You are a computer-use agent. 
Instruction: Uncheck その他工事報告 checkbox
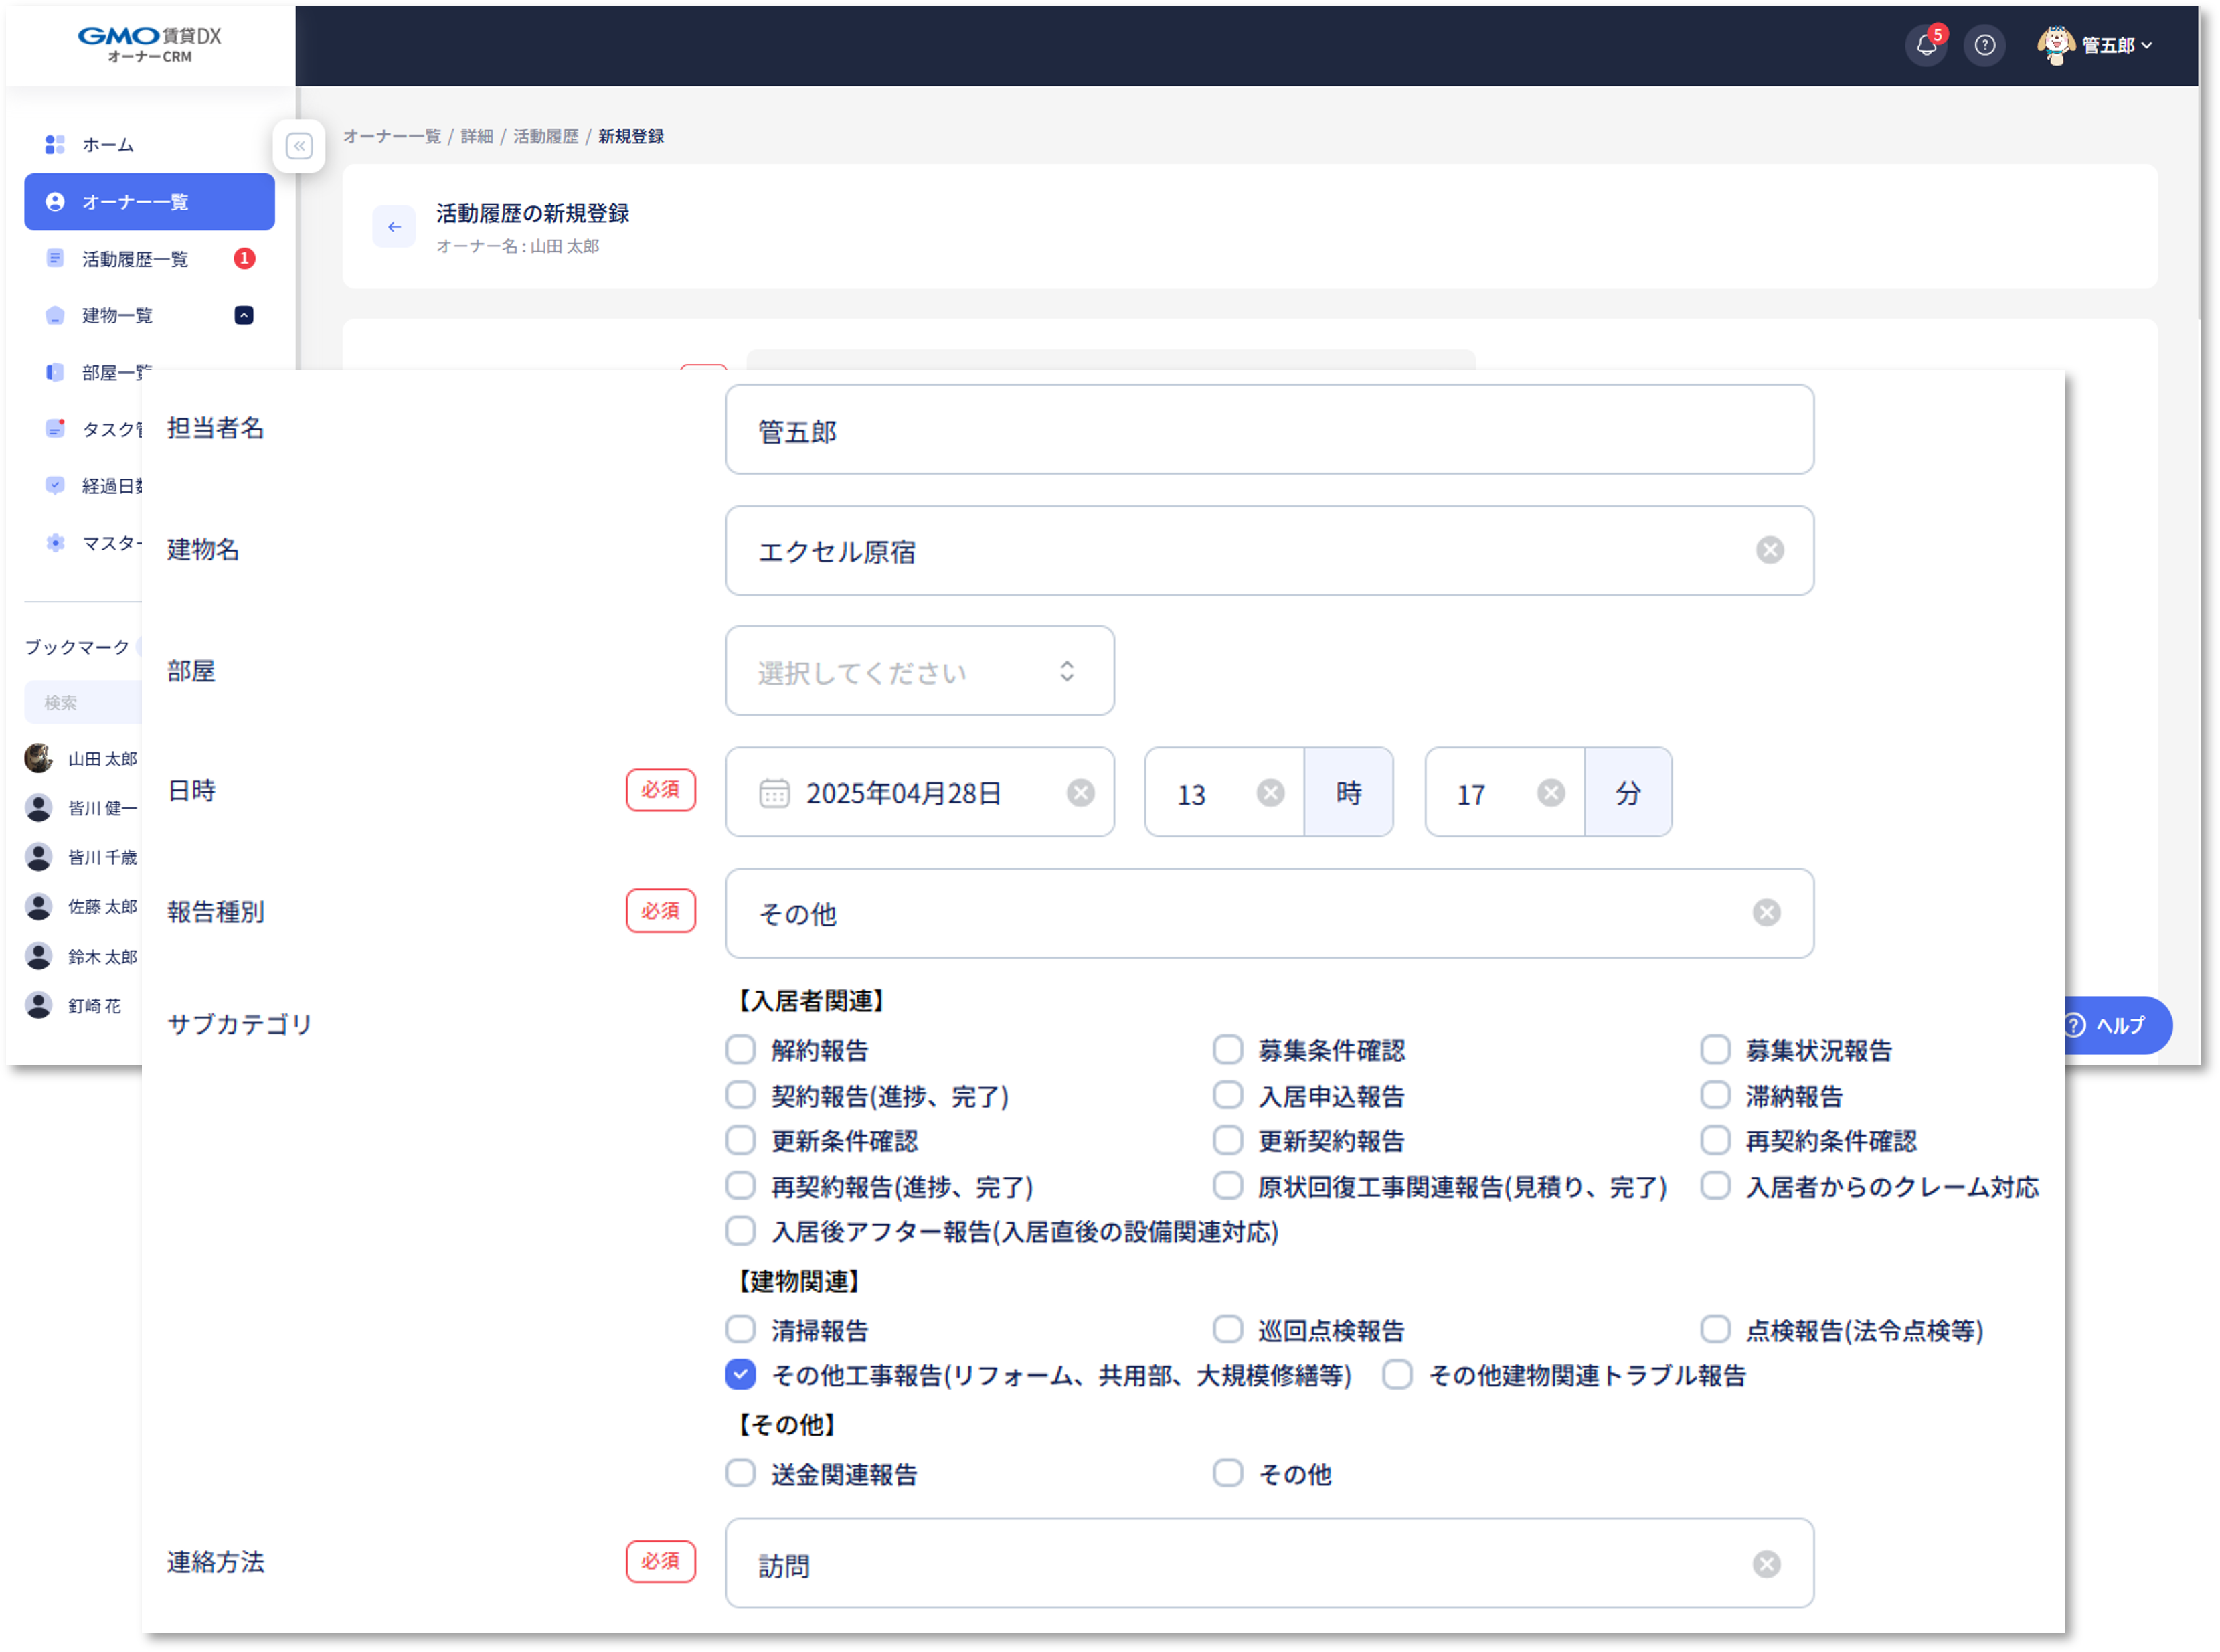coord(741,1376)
